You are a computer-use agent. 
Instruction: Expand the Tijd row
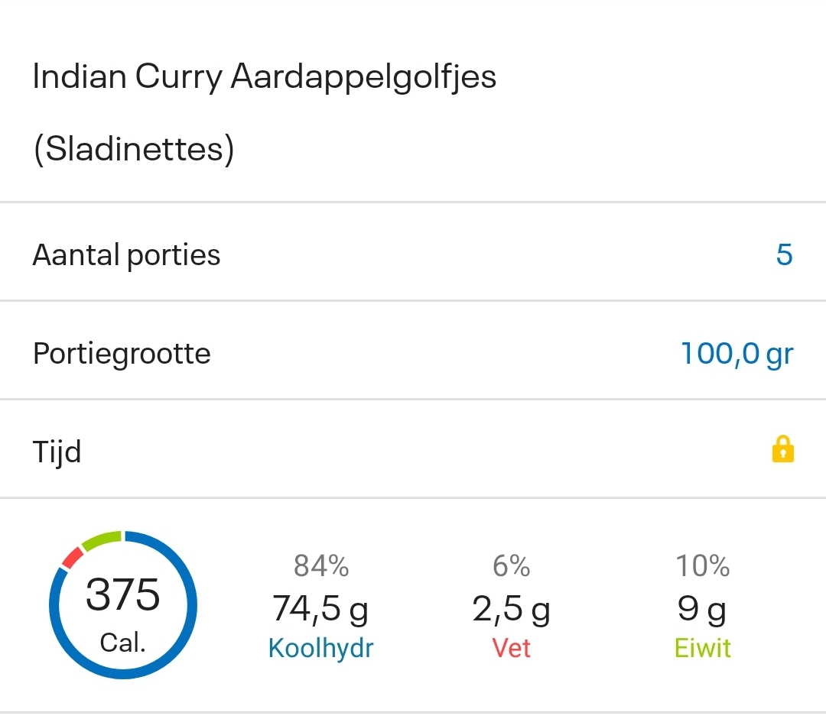[x=413, y=451]
